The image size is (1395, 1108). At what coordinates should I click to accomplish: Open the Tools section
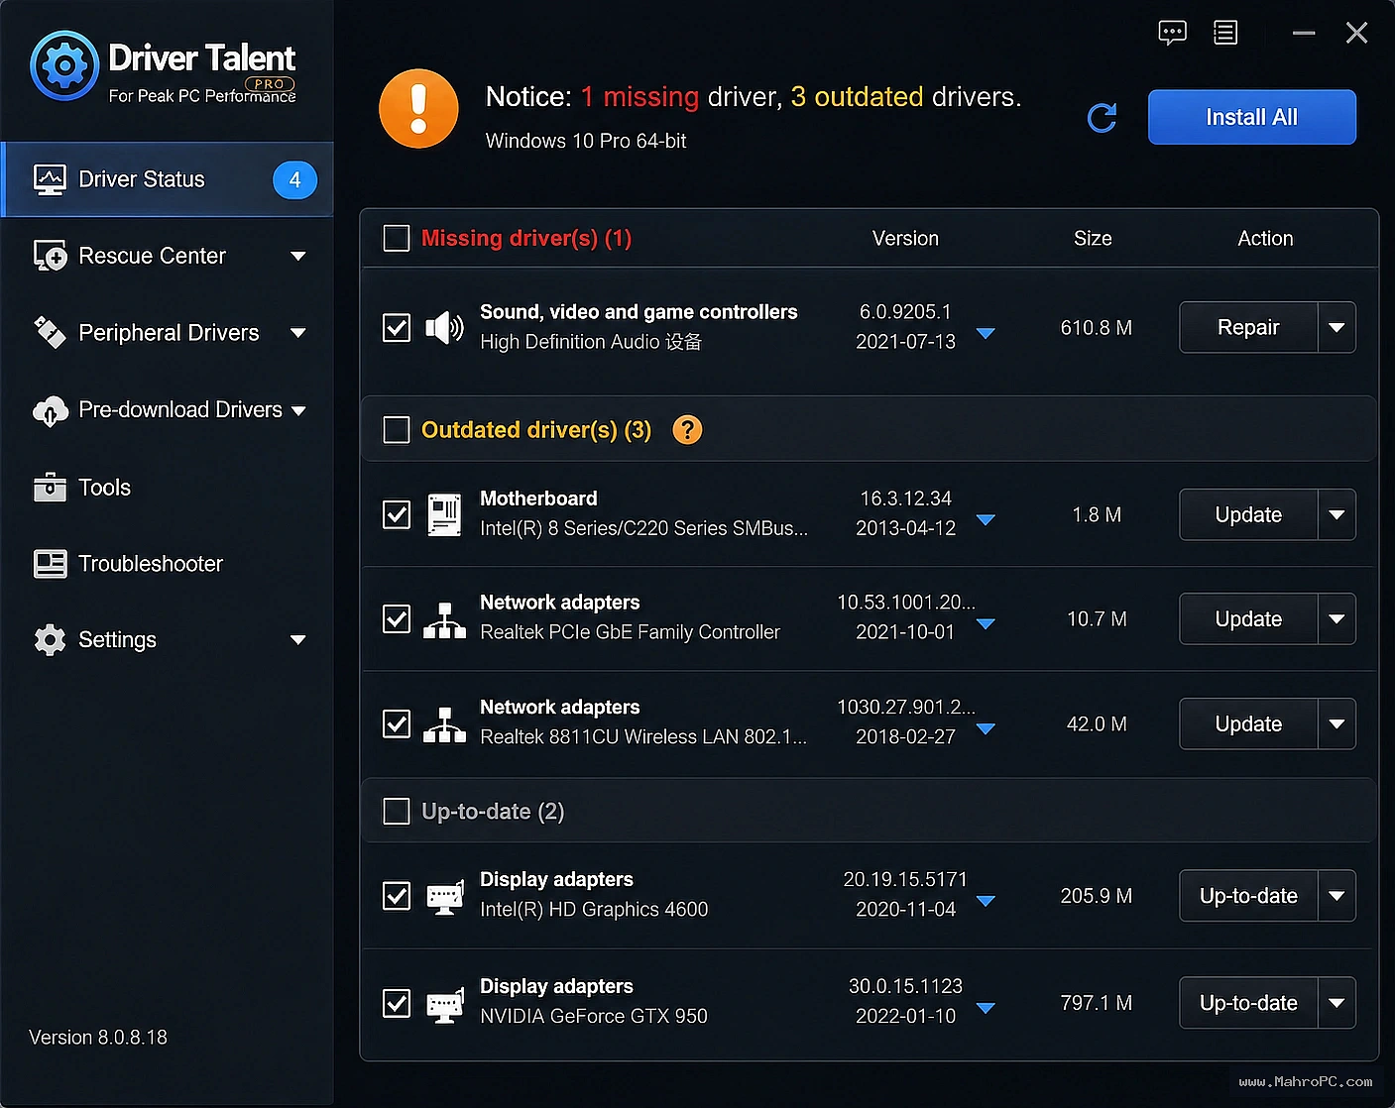click(168, 487)
